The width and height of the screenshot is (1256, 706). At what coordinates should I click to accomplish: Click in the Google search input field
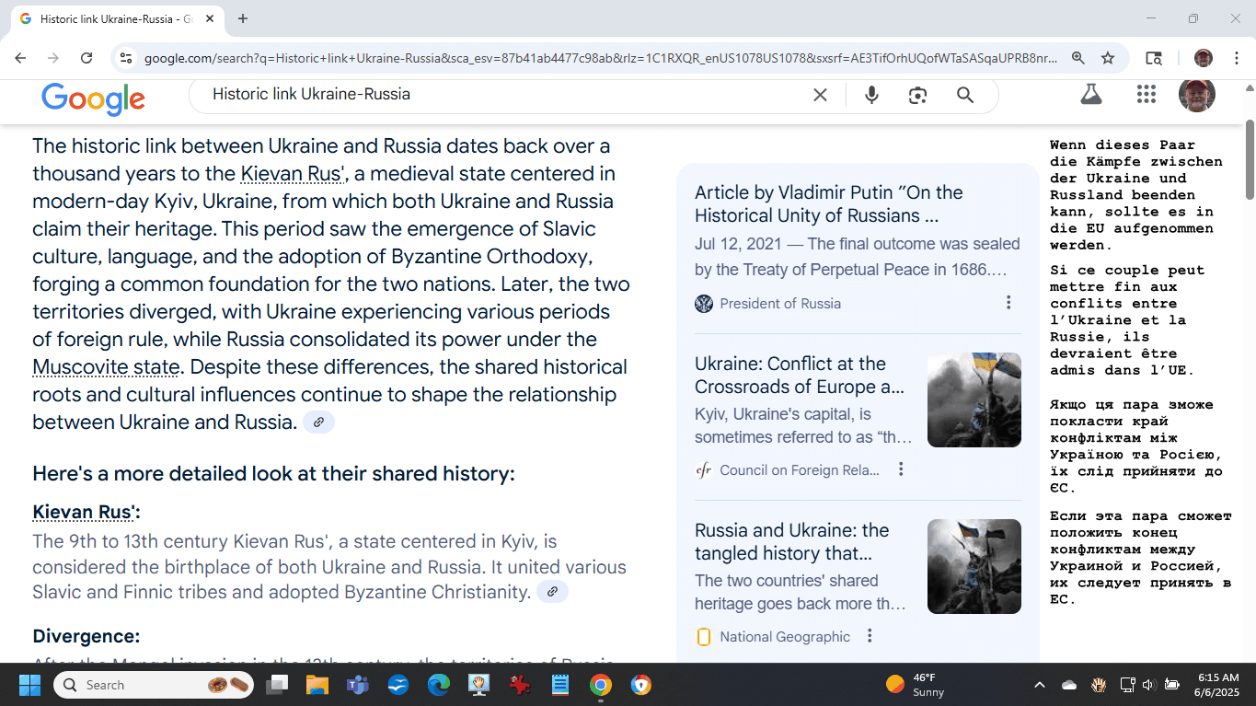pyautogui.click(x=497, y=95)
